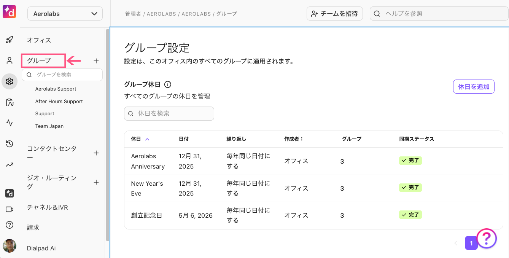509x258 pixels.
Task: Click the plus icon next to グループ
Action: pyautogui.click(x=96, y=61)
